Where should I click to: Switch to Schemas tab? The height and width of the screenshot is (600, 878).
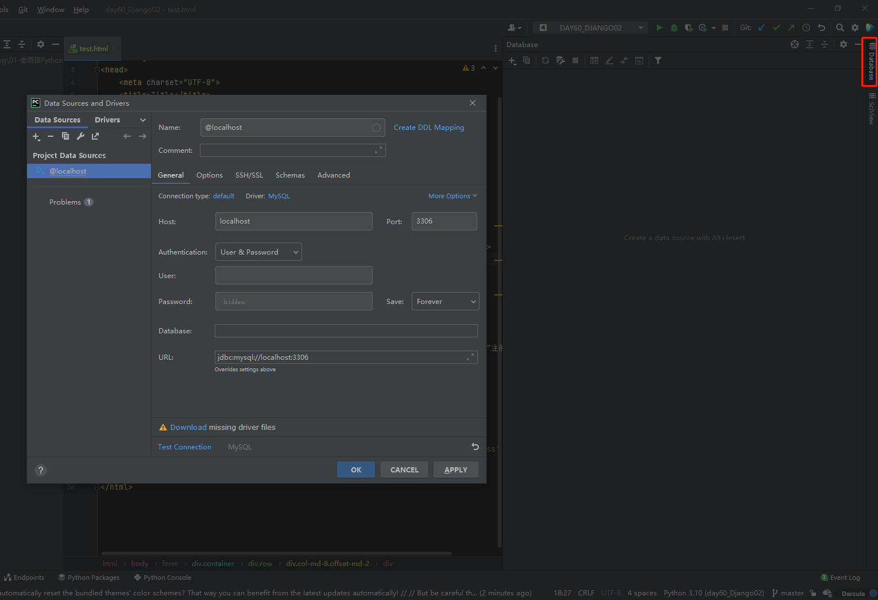point(290,175)
